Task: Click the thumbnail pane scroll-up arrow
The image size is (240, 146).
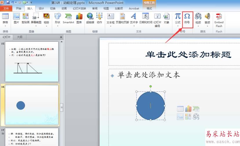Action: (61, 42)
